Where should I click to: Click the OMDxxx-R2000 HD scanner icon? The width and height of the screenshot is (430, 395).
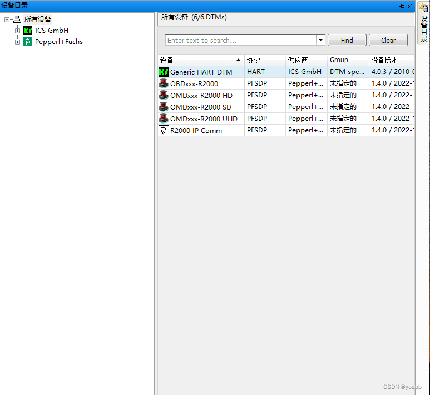pyautogui.click(x=164, y=95)
